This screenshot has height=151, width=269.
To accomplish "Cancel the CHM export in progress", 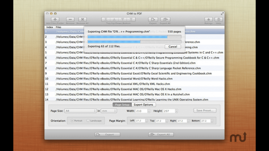I will [x=173, y=47].
